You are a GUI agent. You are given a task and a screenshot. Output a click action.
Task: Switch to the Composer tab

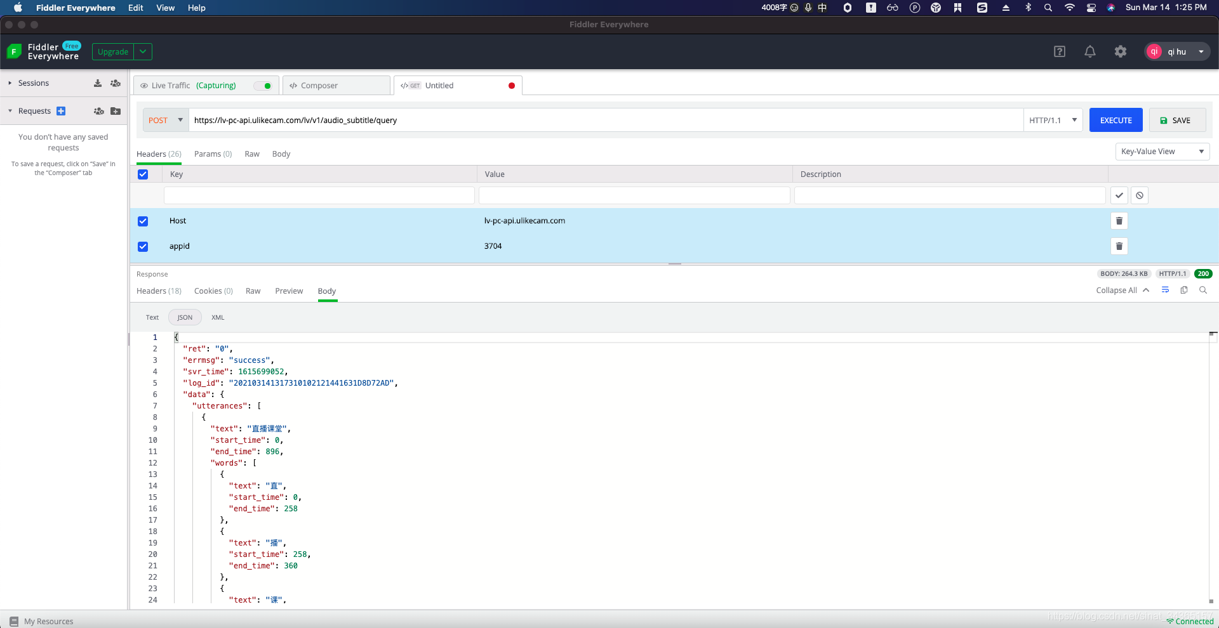pyautogui.click(x=336, y=86)
